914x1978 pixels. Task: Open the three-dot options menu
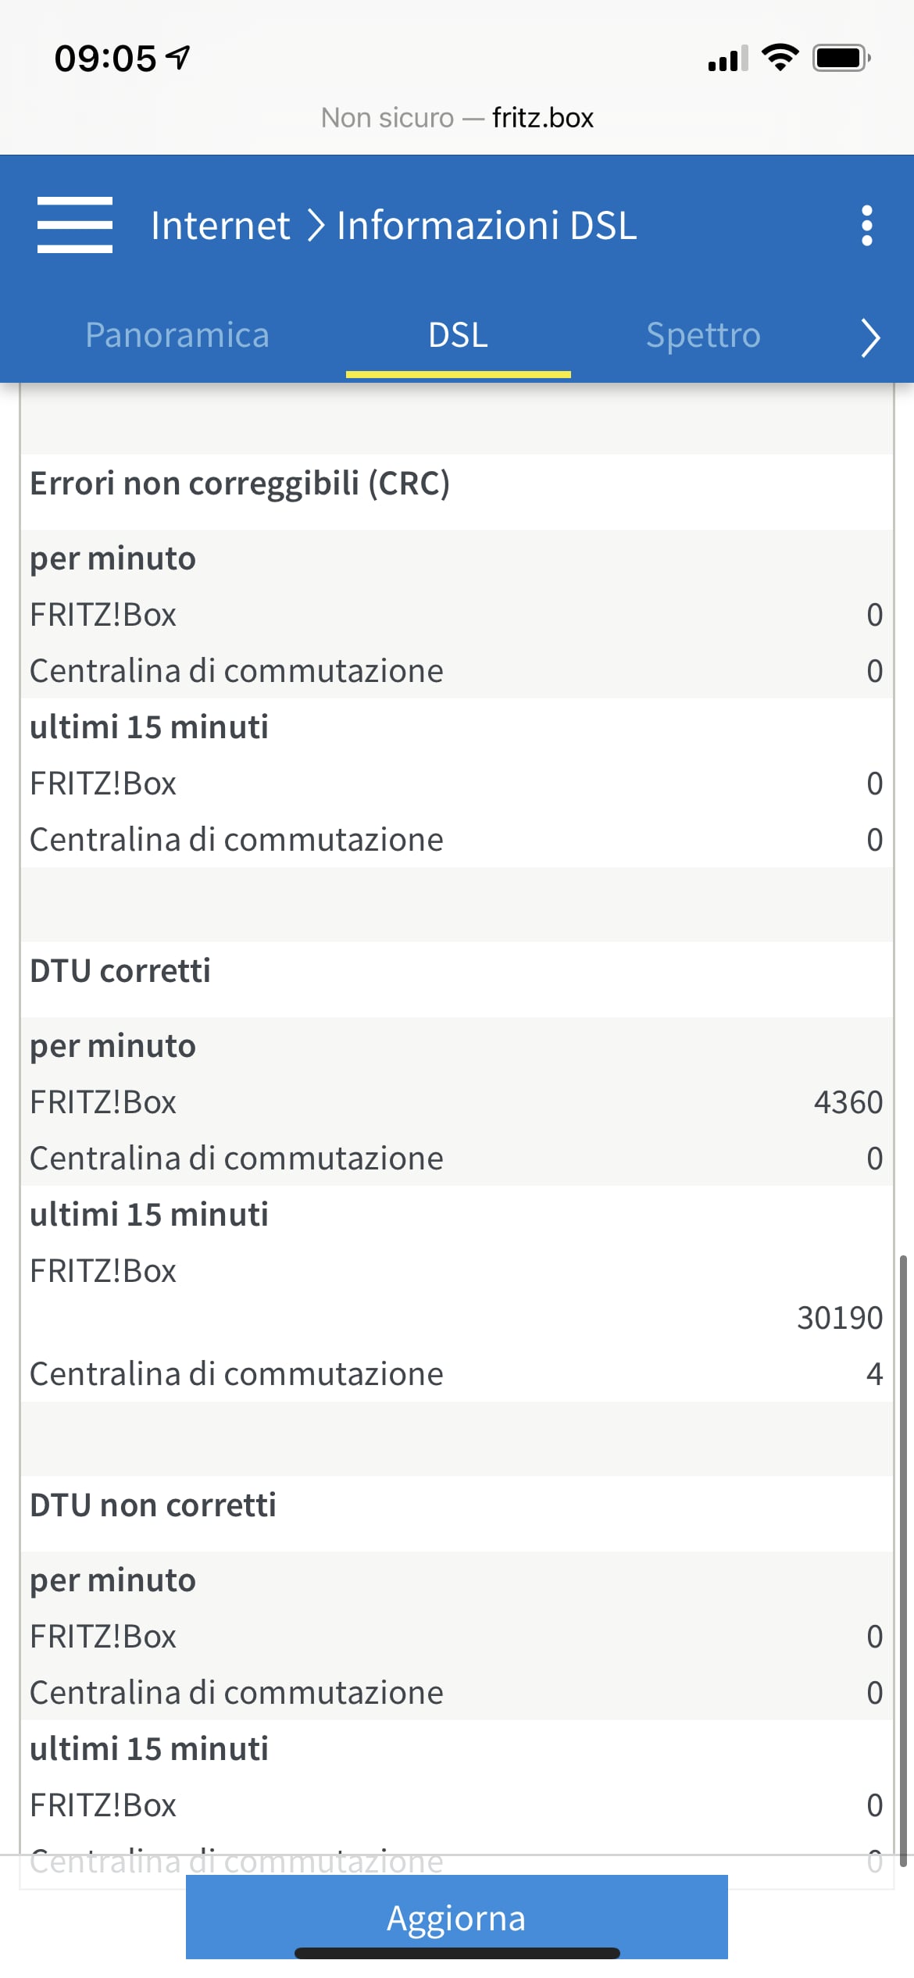tap(866, 226)
